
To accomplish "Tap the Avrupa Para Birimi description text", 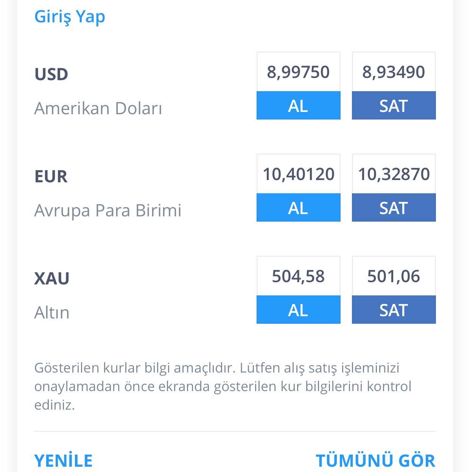I will pyautogui.click(x=108, y=210).
